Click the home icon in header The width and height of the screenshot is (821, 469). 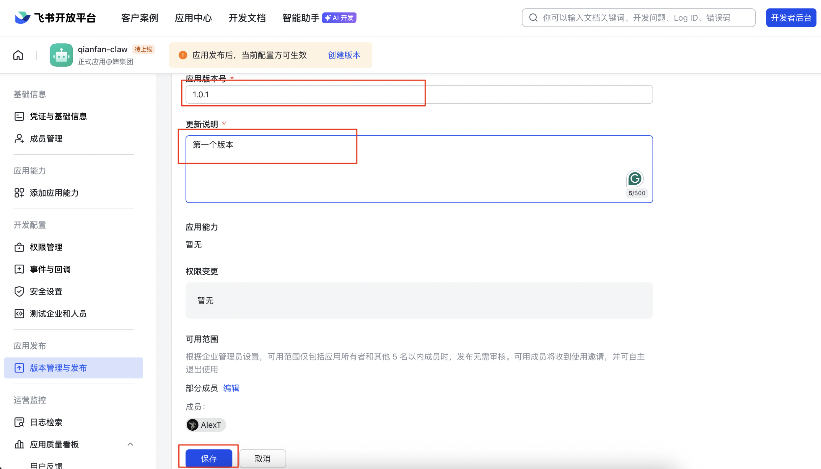tap(18, 55)
